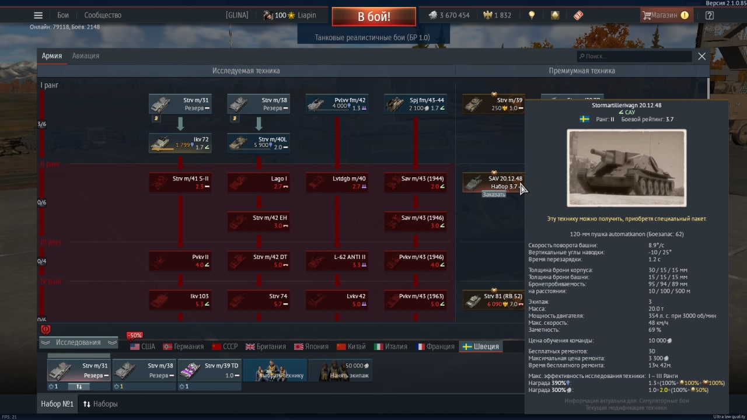Open the red ticket items icon
The width and height of the screenshot is (747, 420).
click(x=578, y=15)
